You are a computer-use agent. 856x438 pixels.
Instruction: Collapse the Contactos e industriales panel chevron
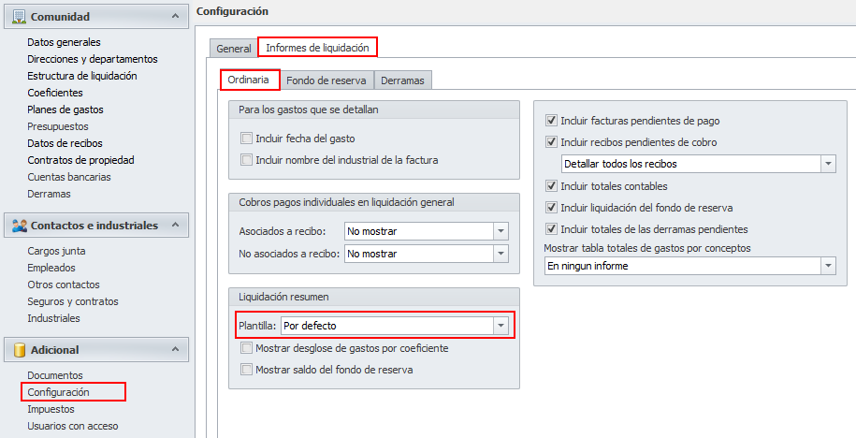[173, 226]
